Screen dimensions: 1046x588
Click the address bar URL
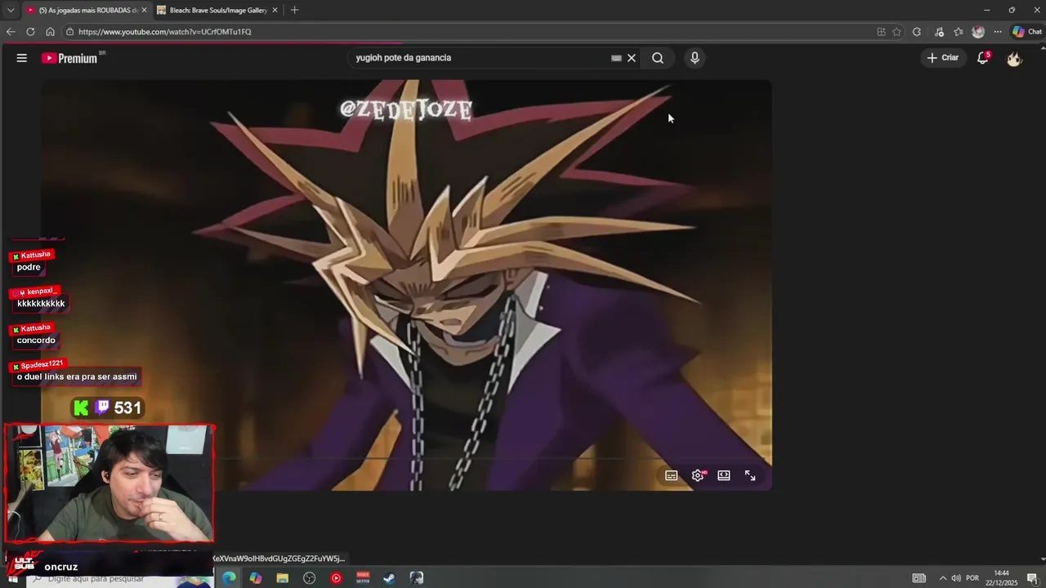(165, 32)
